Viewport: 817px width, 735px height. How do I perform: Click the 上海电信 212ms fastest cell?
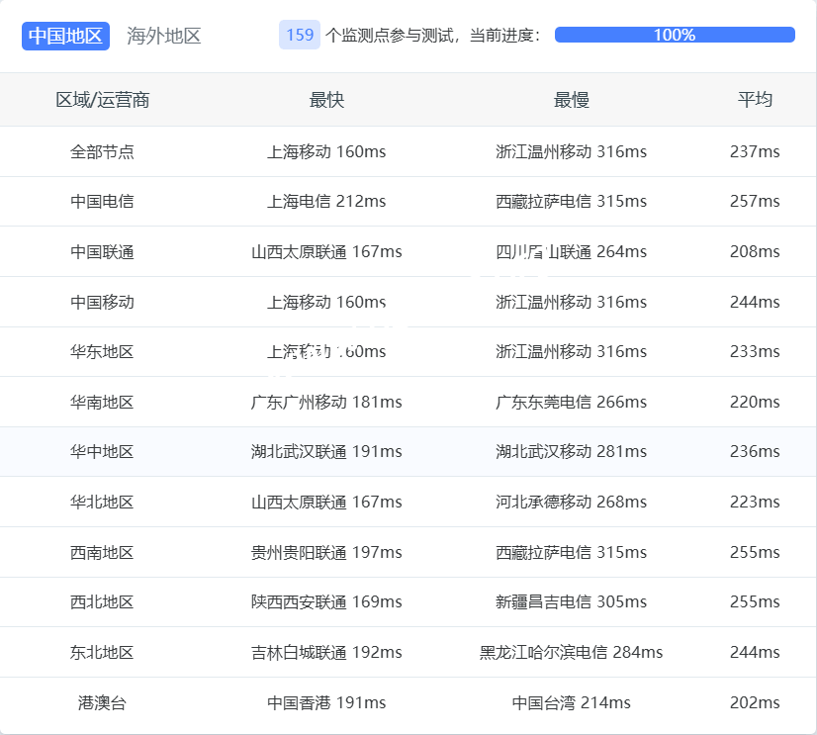pyautogui.click(x=326, y=201)
